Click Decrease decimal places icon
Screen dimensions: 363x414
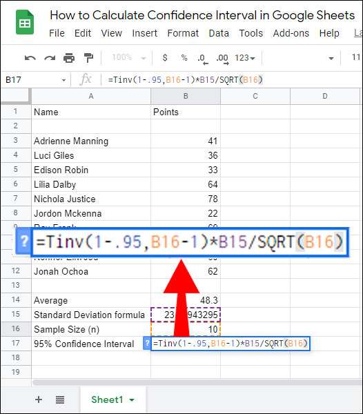click(x=203, y=59)
